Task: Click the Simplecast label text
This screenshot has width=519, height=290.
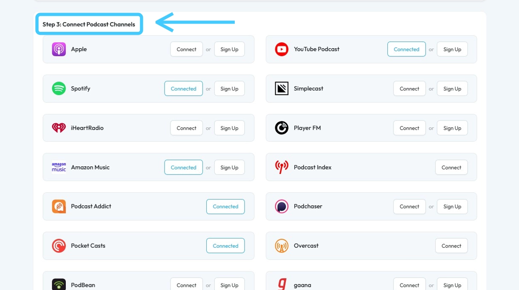Action: pyautogui.click(x=309, y=88)
